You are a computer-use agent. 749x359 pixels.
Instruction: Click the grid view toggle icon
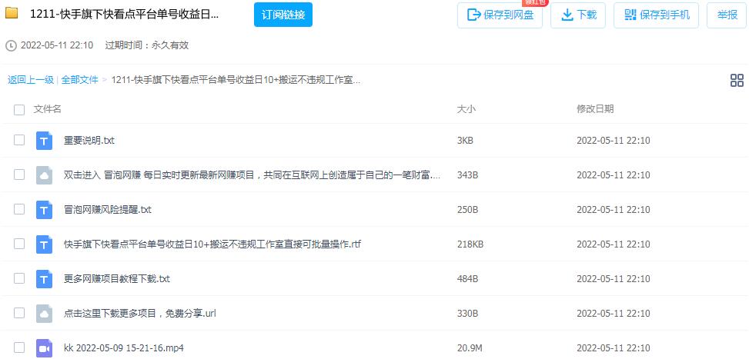pyautogui.click(x=736, y=81)
